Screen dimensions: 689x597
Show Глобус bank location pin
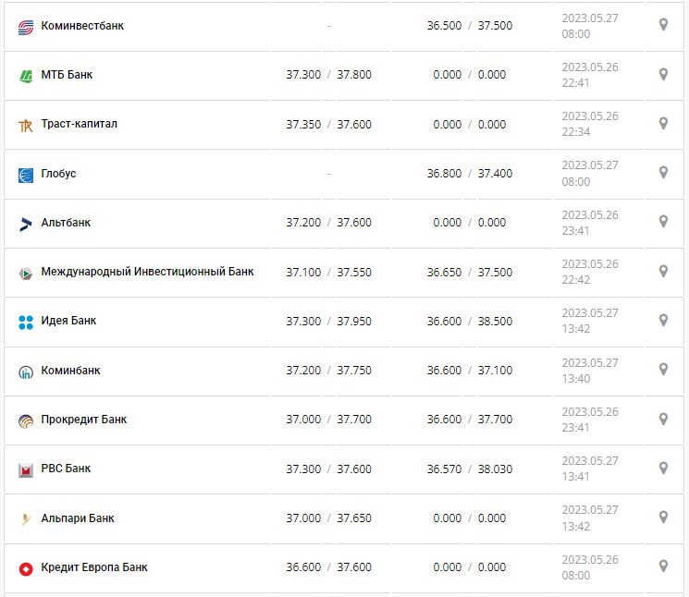pyautogui.click(x=663, y=173)
